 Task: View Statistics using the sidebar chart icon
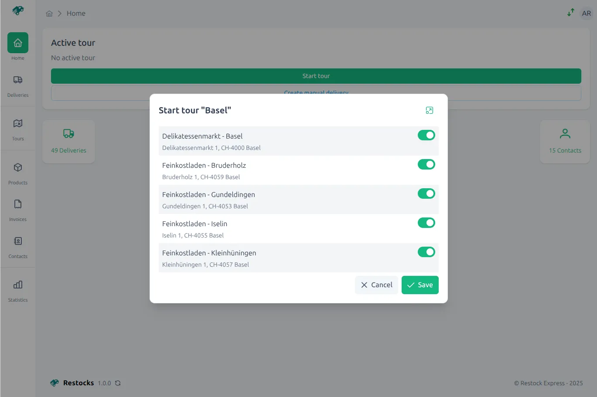[17, 290]
